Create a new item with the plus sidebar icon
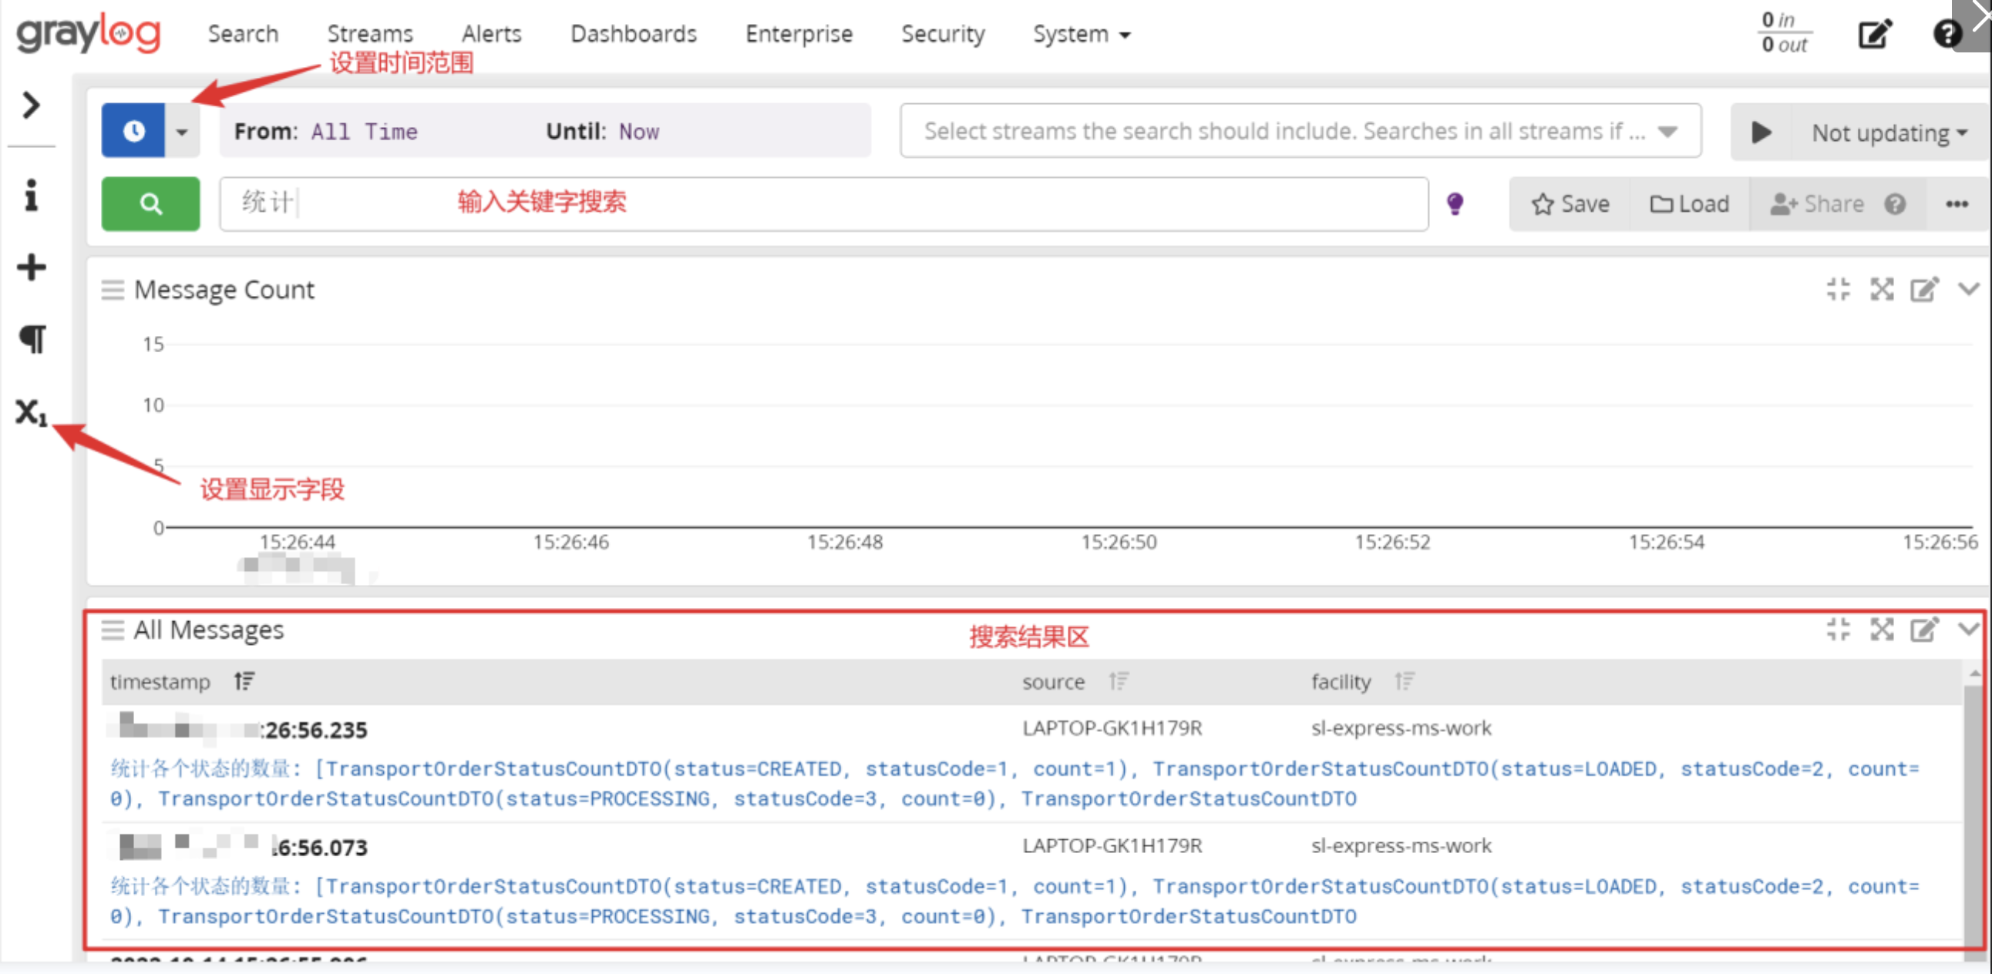 [x=31, y=267]
